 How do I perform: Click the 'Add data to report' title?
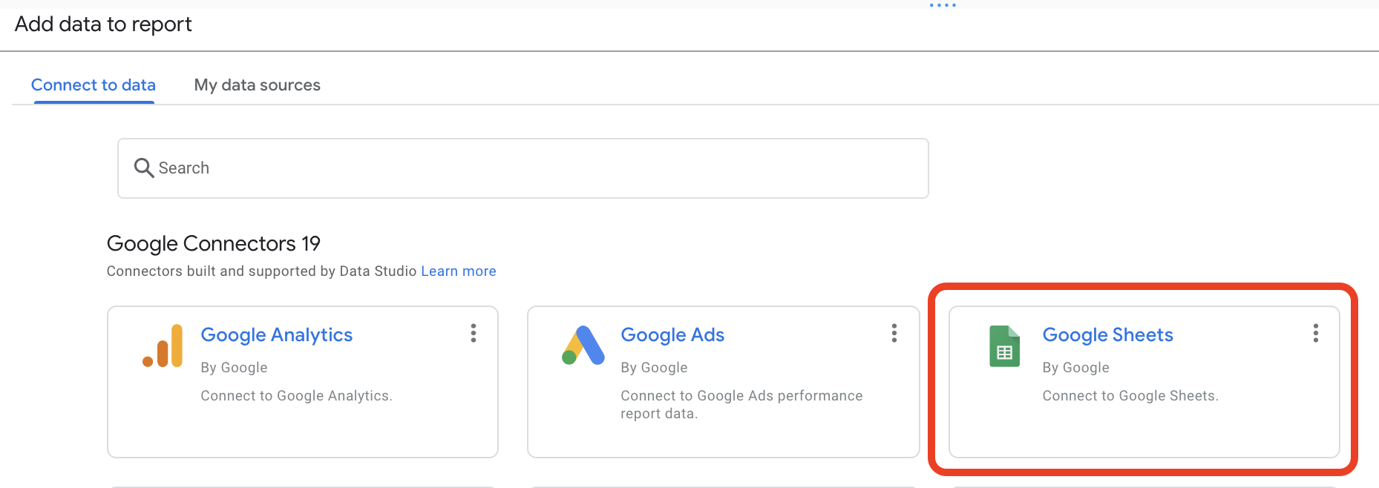(x=103, y=24)
